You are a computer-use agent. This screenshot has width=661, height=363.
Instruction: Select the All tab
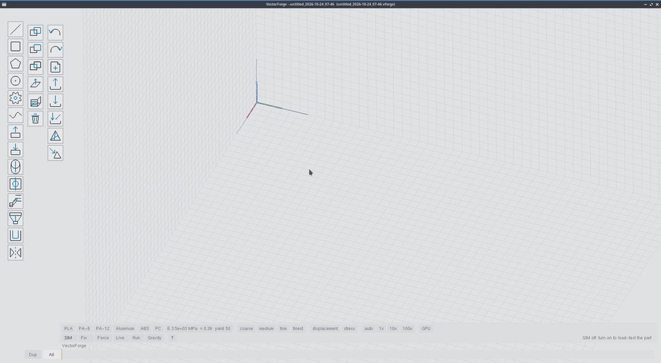52,355
